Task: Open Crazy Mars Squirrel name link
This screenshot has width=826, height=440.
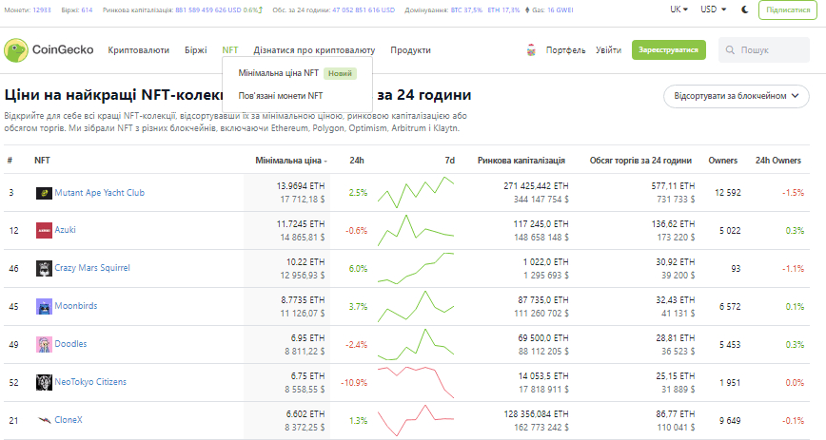Action: (x=92, y=268)
